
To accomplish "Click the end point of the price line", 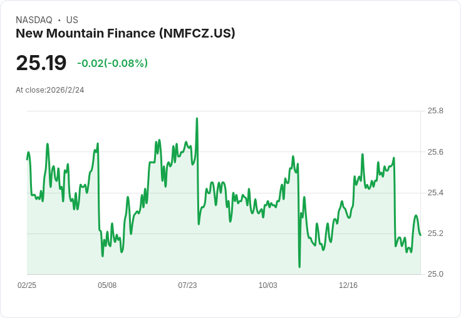I will tap(420, 235).
